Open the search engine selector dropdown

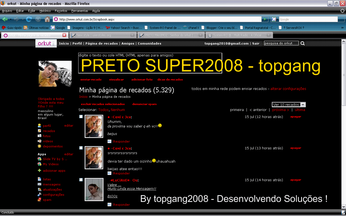pos(275,19)
